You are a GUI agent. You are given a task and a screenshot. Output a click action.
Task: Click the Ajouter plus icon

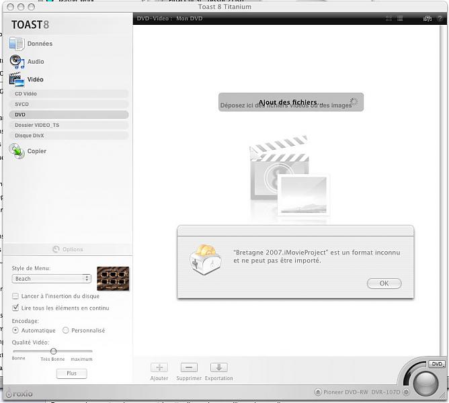coord(159,367)
